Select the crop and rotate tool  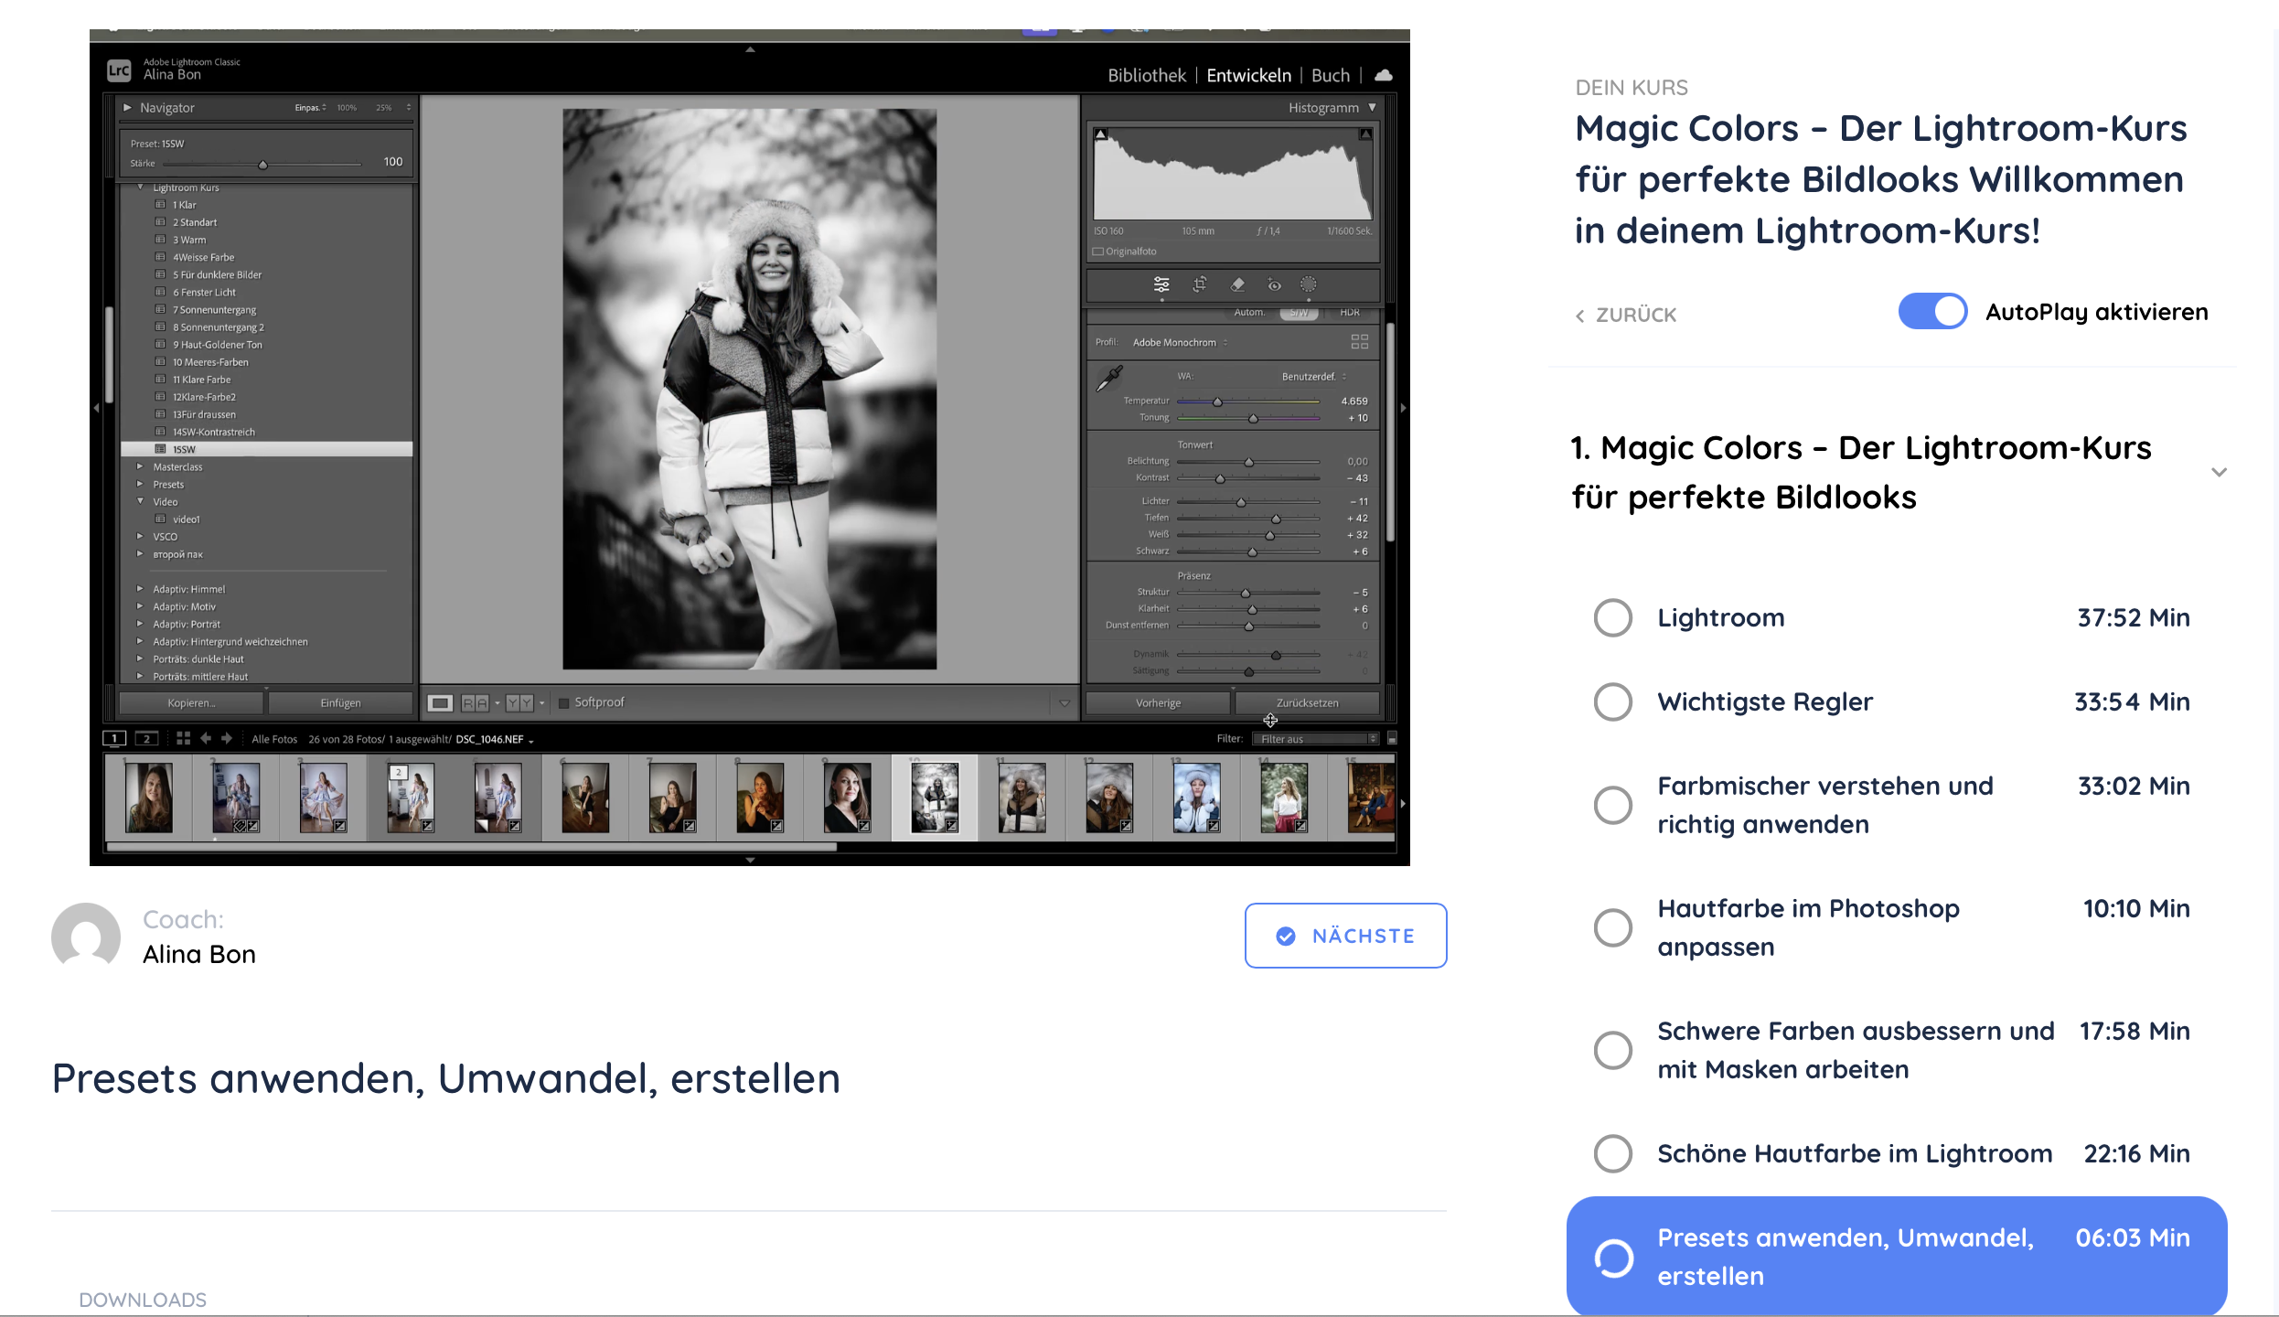click(1199, 284)
